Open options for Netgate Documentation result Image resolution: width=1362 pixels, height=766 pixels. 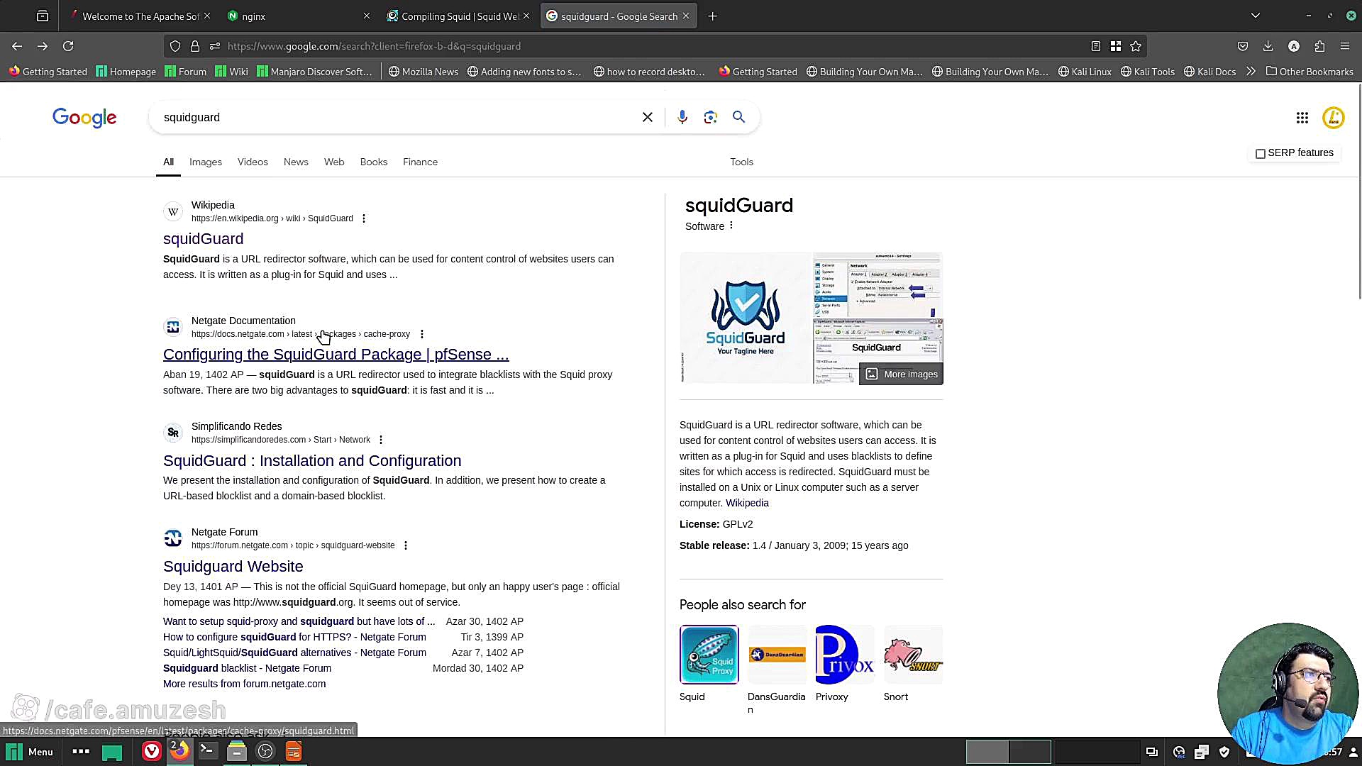[422, 334]
